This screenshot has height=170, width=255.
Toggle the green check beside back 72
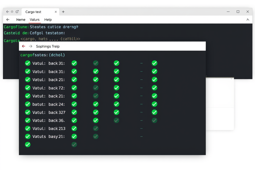tap(74, 88)
